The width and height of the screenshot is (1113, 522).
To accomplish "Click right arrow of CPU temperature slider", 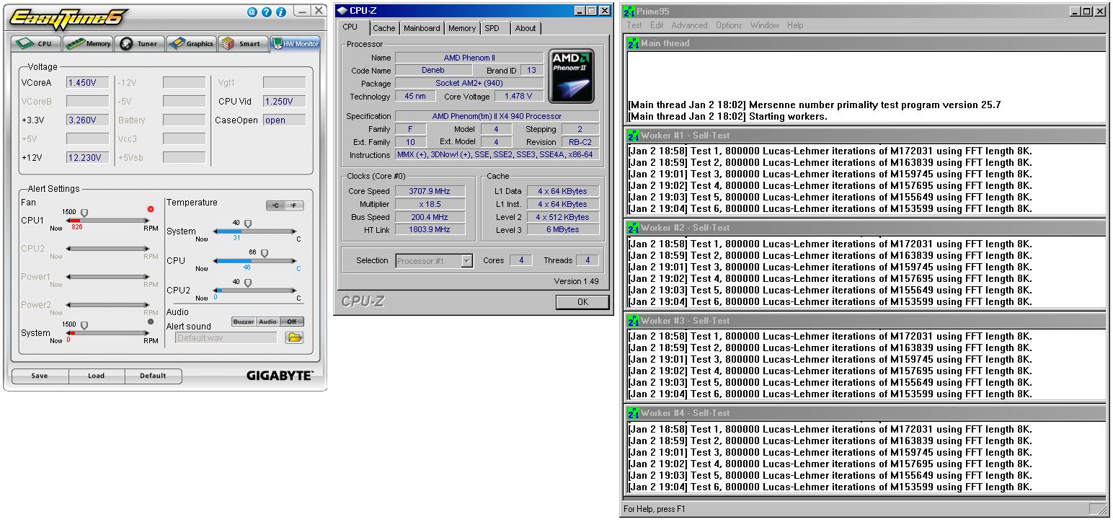I will click(294, 260).
